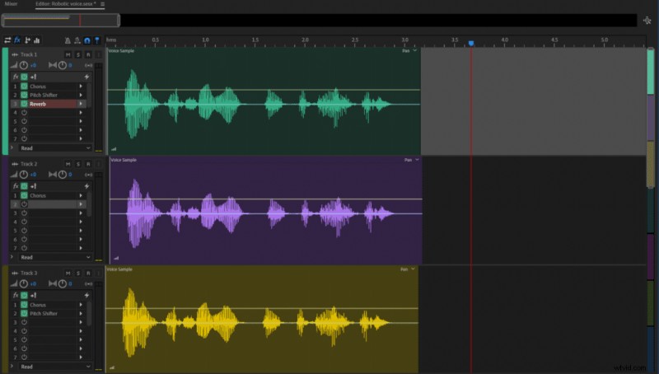The image size is (659, 374).
Task: Open the Track 1 Reverb slot arrow menu
Action: [x=81, y=104]
